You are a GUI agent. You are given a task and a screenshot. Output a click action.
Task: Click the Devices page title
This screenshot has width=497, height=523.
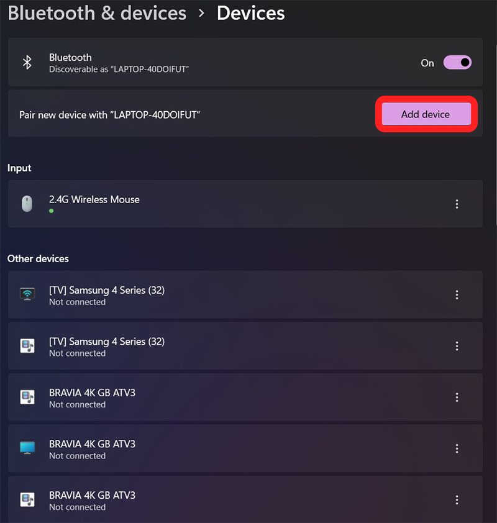tap(250, 13)
